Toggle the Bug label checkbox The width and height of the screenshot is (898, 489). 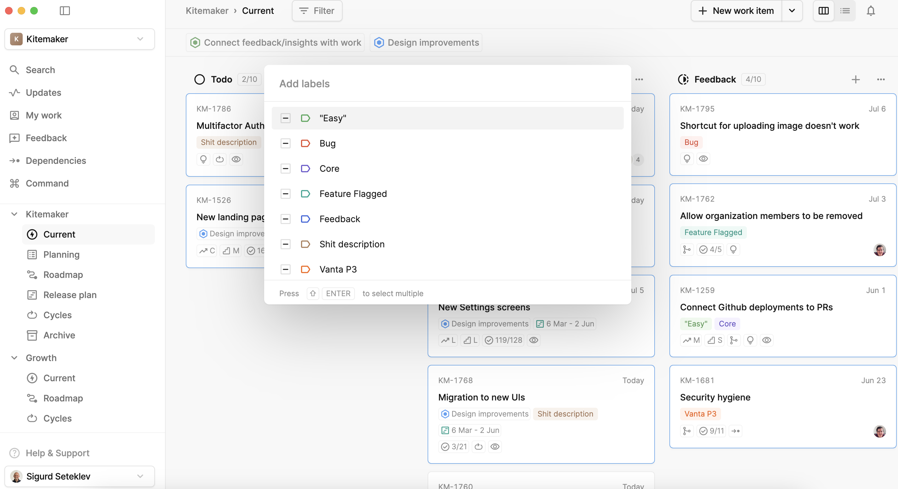coord(286,143)
